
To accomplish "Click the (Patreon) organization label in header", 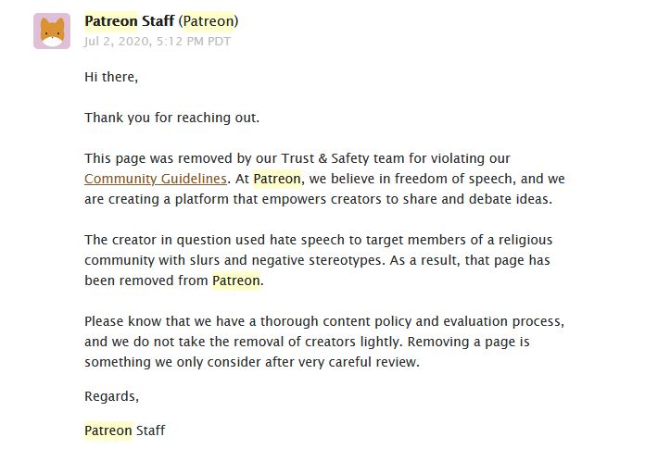I will (209, 21).
